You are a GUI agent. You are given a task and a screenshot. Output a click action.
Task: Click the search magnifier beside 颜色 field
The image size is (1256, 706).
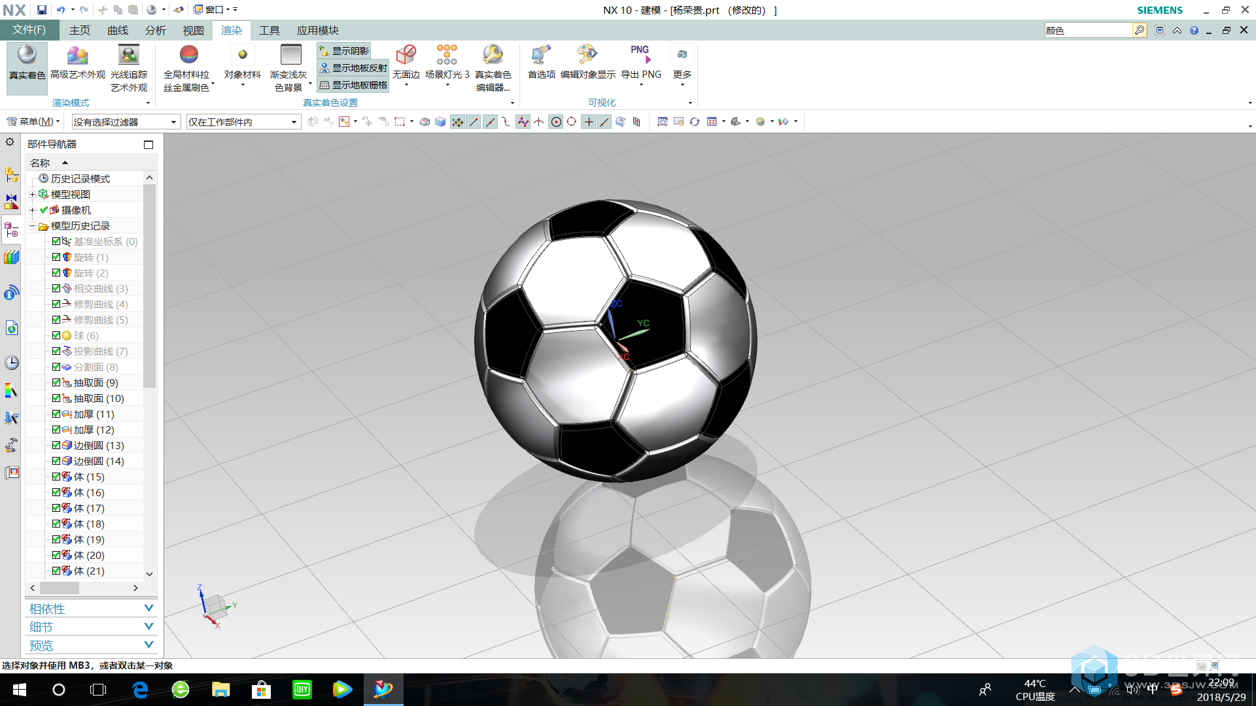(1140, 30)
